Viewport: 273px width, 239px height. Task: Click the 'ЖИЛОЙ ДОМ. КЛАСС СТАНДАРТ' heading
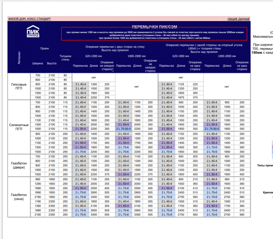[29, 19]
